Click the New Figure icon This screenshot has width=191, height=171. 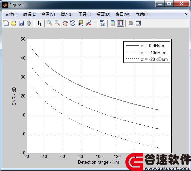click(x=6, y=23)
